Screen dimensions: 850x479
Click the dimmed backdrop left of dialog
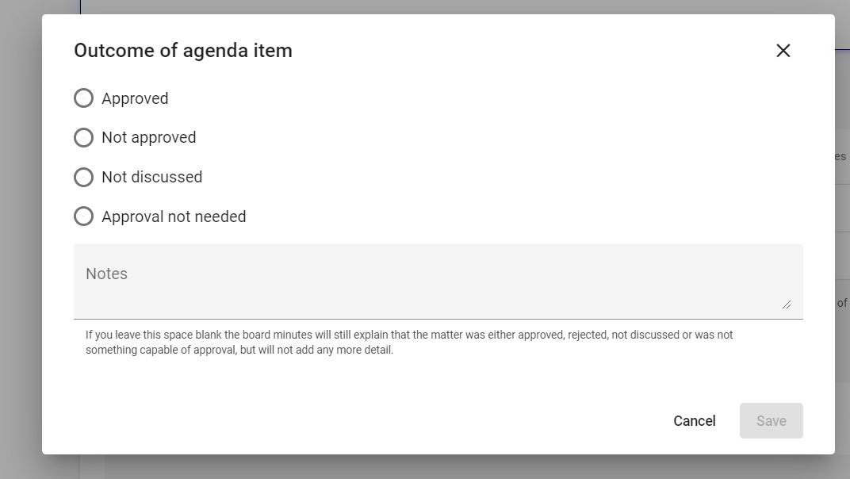[x=21, y=238]
